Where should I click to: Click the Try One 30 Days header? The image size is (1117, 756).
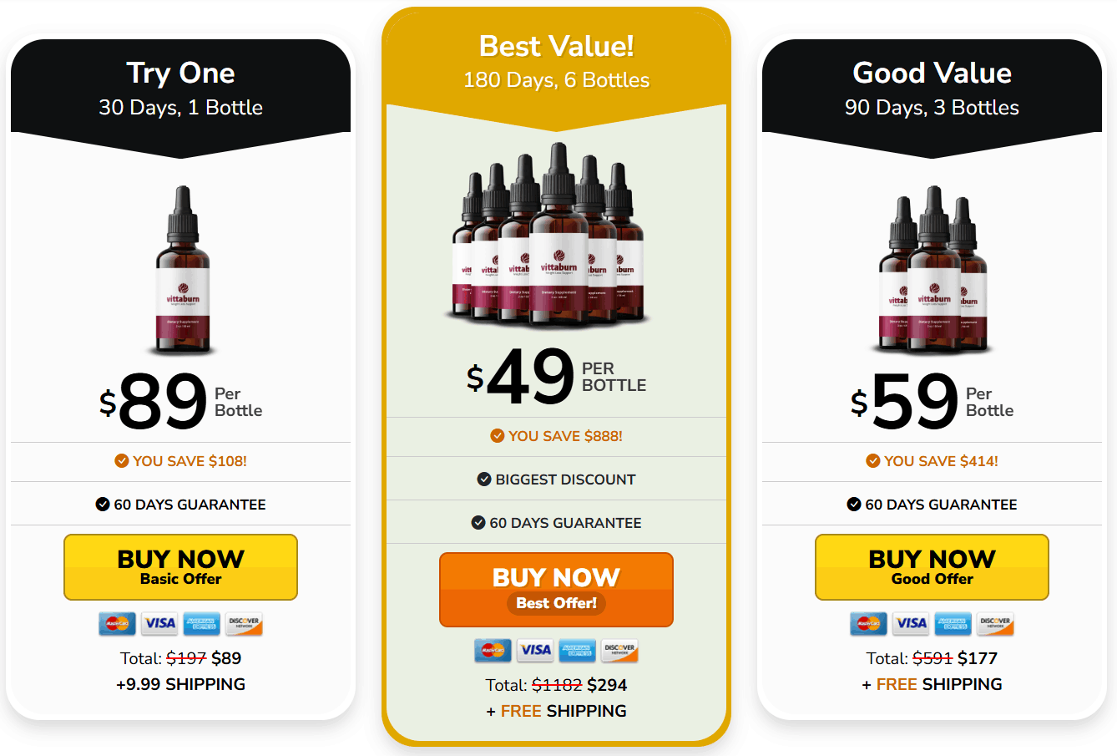[180, 90]
